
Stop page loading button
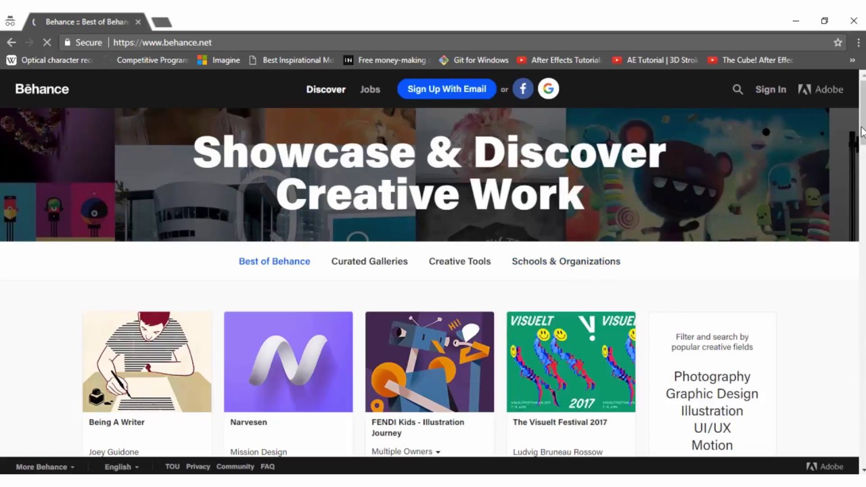pos(47,42)
